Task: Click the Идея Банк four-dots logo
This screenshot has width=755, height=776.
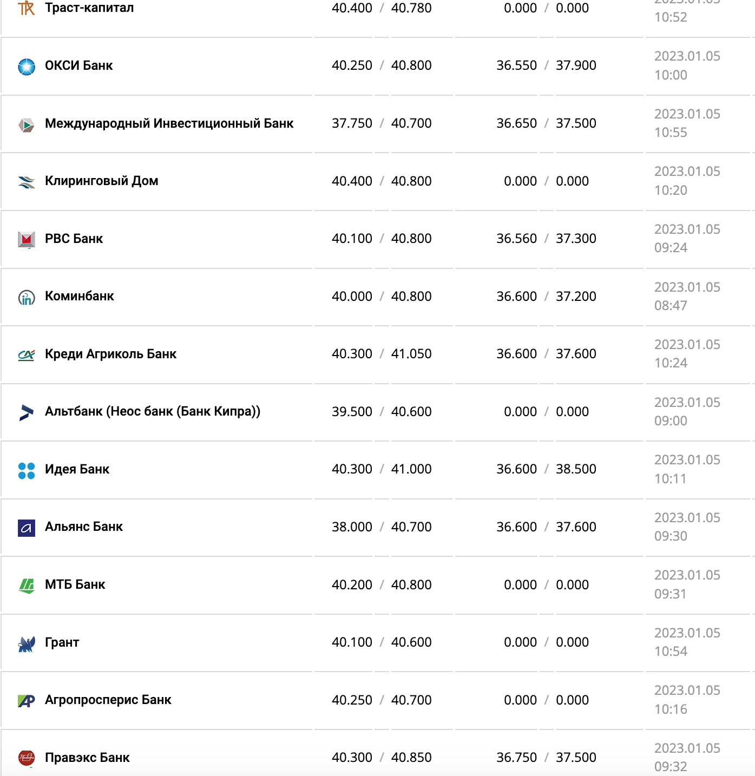Action: point(27,470)
